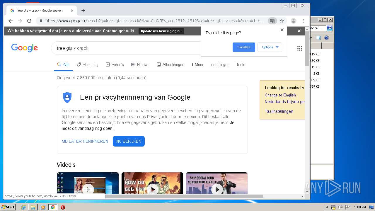375x211 pixels.
Task: Click the browser forward arrow
Action: 20,21
